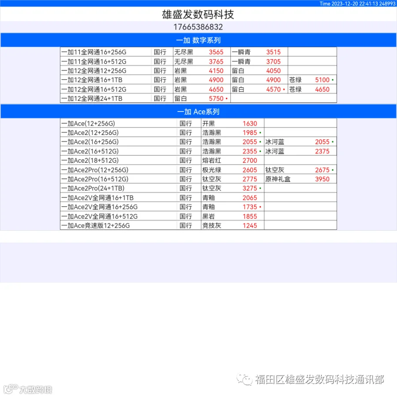Select the row label "一加12全网通16+1TB"
Screen dimensions: 397x397
pyautogui.click(x=92, y=80)
